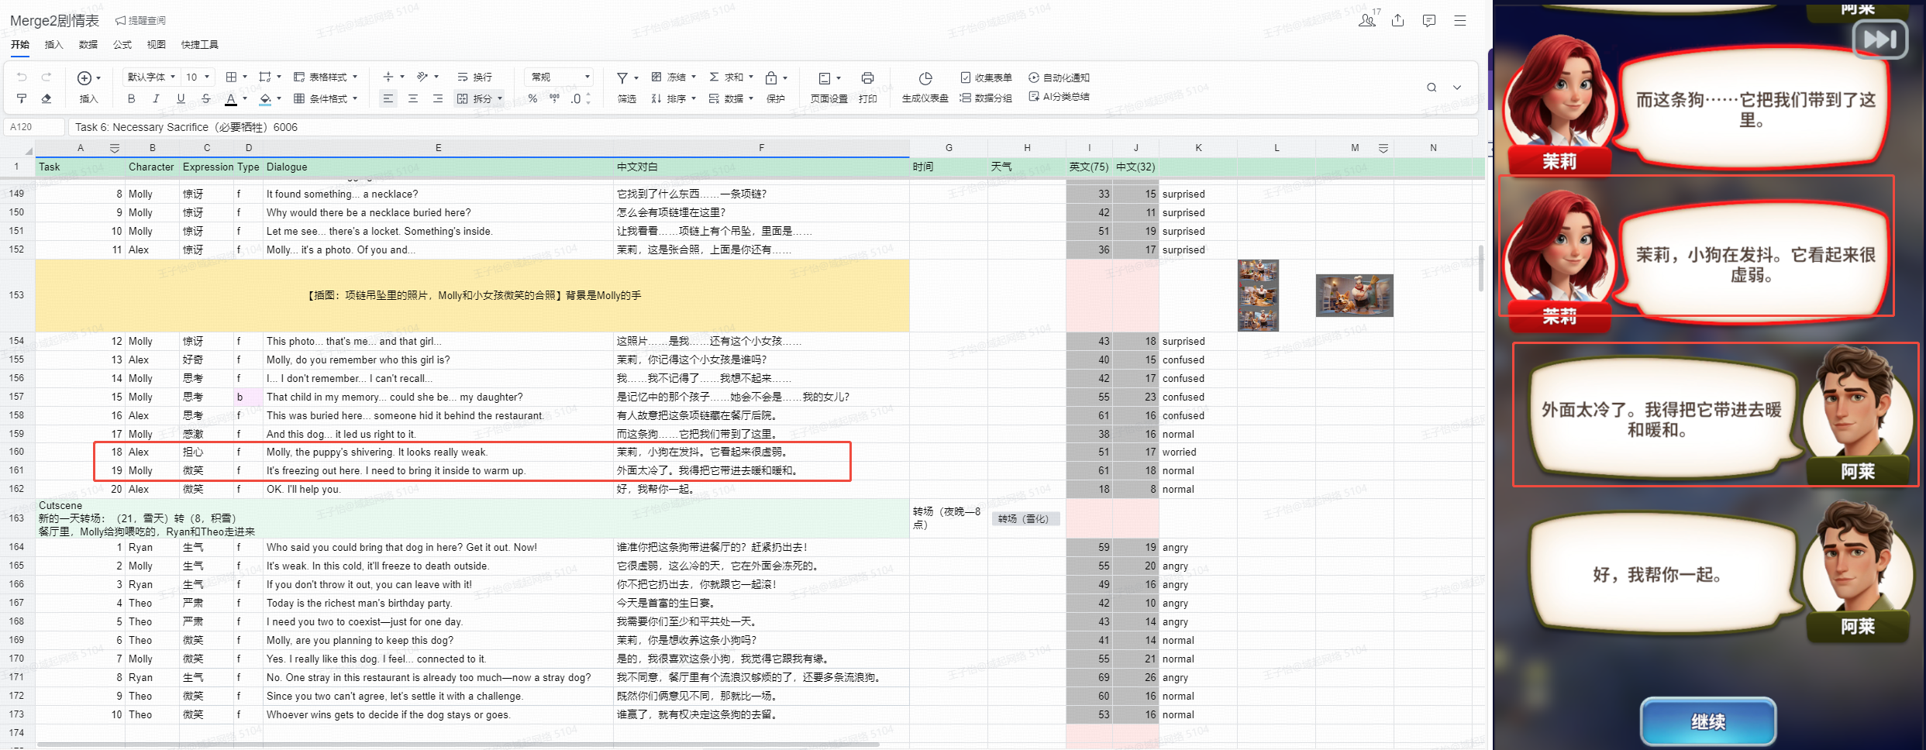Open the 常规 number format dropdown
Image resolution: width=1926 pixels, height=750 pixels.
click(560, 77)
